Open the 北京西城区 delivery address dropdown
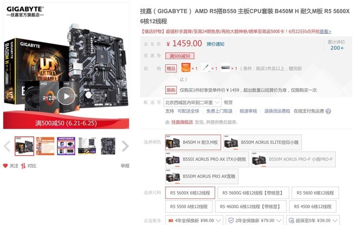 tap(193, 103)
